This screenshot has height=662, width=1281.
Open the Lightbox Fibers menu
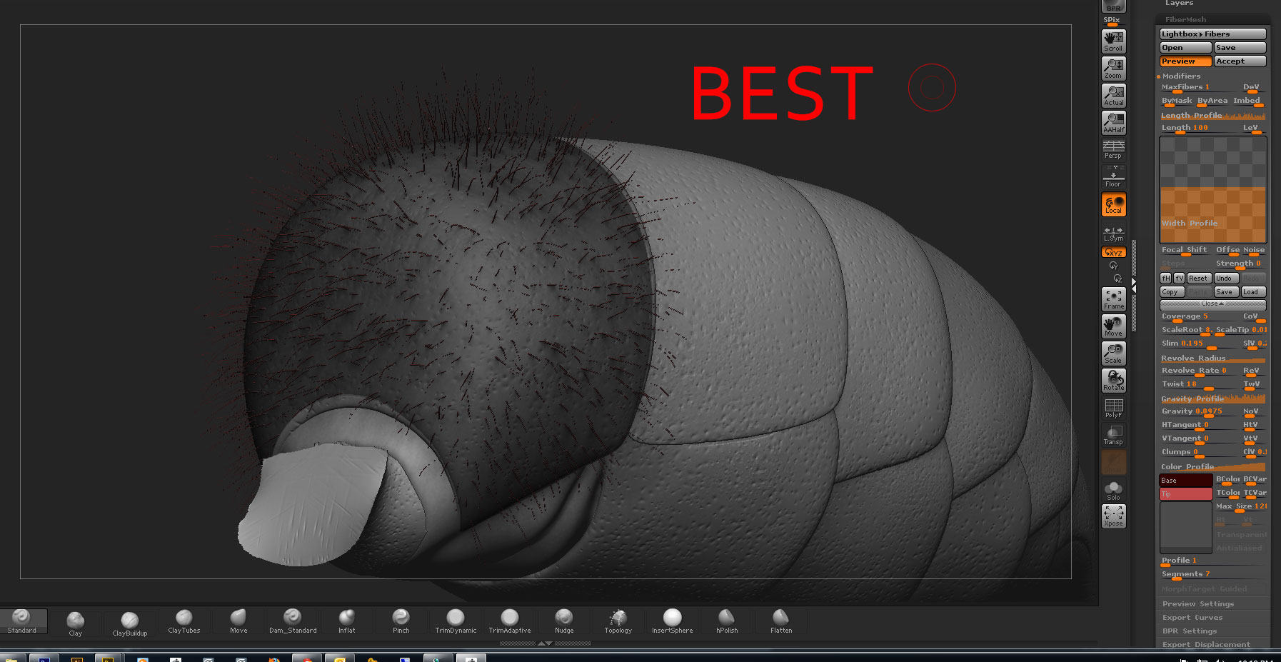click(1210, 34)
